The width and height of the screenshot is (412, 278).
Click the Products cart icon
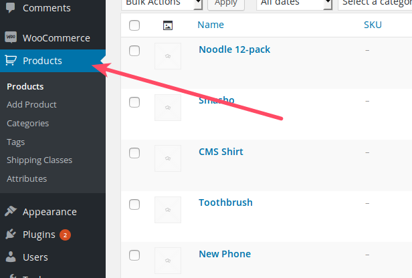point(11,61)
